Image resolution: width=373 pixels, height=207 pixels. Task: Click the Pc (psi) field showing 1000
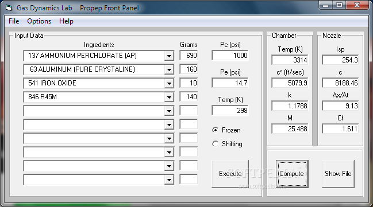coord(230,56)
